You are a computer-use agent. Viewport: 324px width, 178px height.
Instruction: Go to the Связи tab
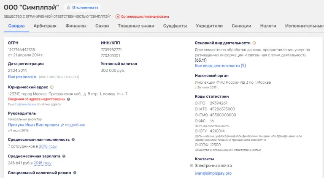(x=102, y=26)
